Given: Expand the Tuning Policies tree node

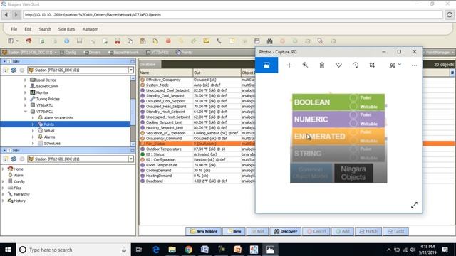Looking at the screenshot, I should [x=26, y=99].
